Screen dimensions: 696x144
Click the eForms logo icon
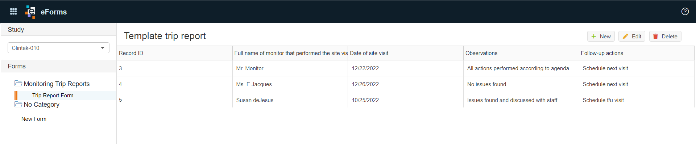(30, 12)
